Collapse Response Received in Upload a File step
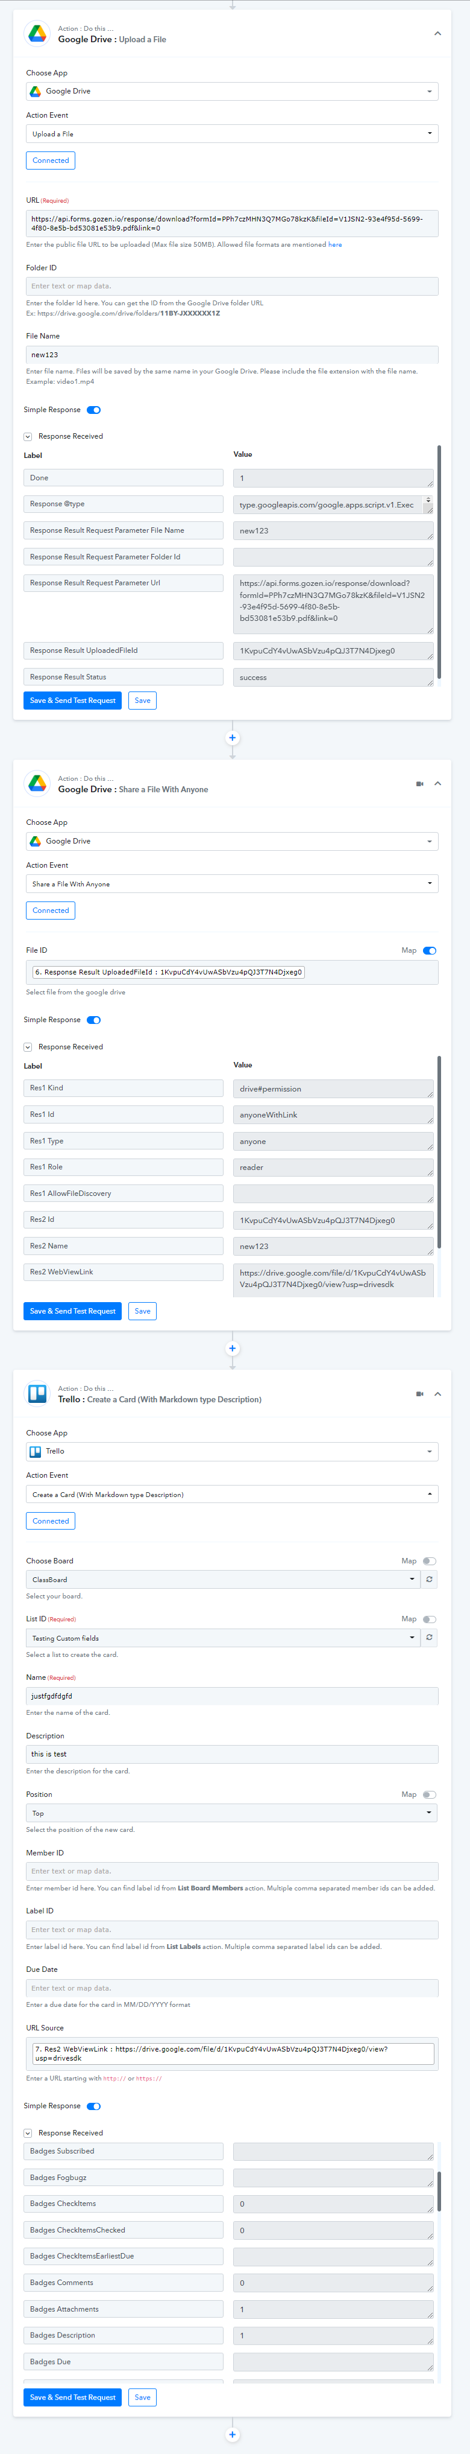The width and height of the screenshot is (470, 2454). point(28,436)
